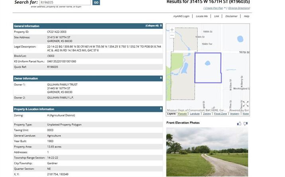
Task: Click the highlighted parcel on map
Action: [x=208, y=68]
